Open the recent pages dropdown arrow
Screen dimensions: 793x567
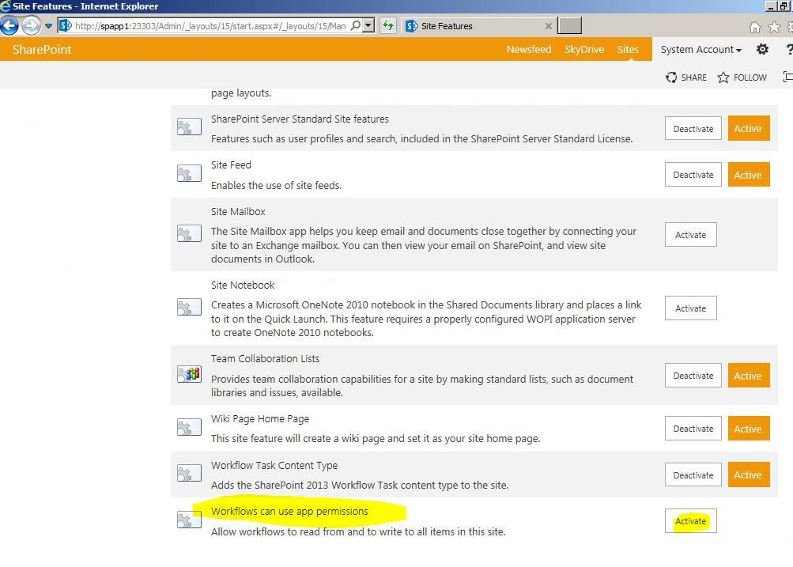click(48, 26)
